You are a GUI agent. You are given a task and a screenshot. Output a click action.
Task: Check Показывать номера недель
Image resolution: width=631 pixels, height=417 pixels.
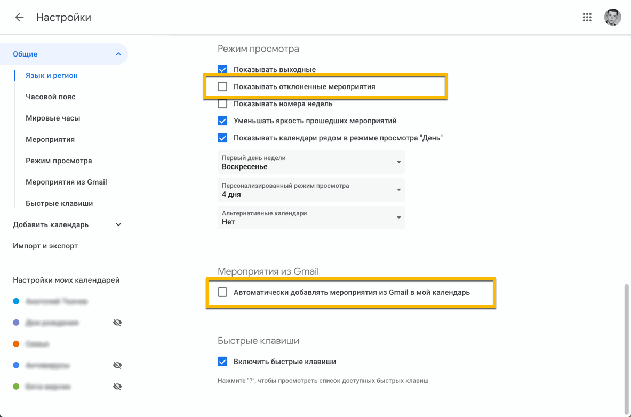coord(222,103)
